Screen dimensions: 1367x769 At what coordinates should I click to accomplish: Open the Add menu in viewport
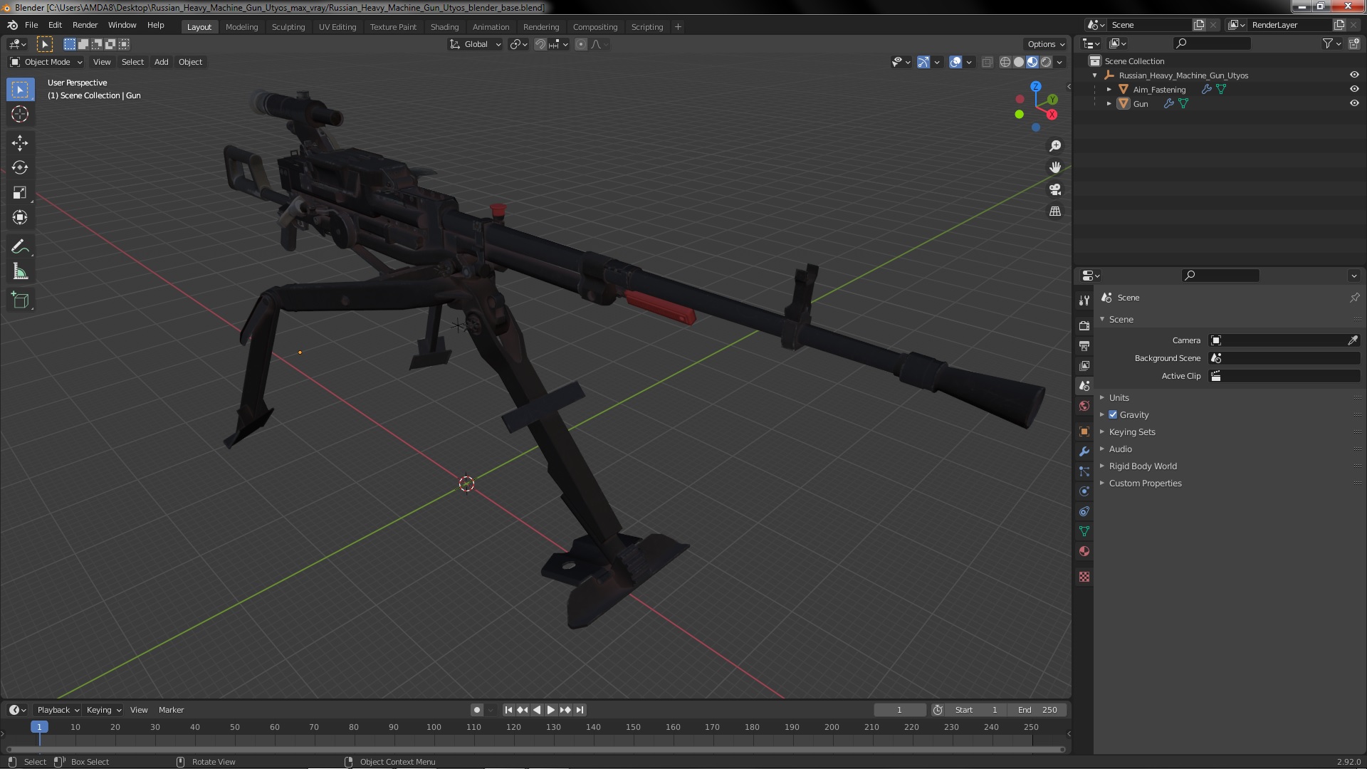coord(162,62)
